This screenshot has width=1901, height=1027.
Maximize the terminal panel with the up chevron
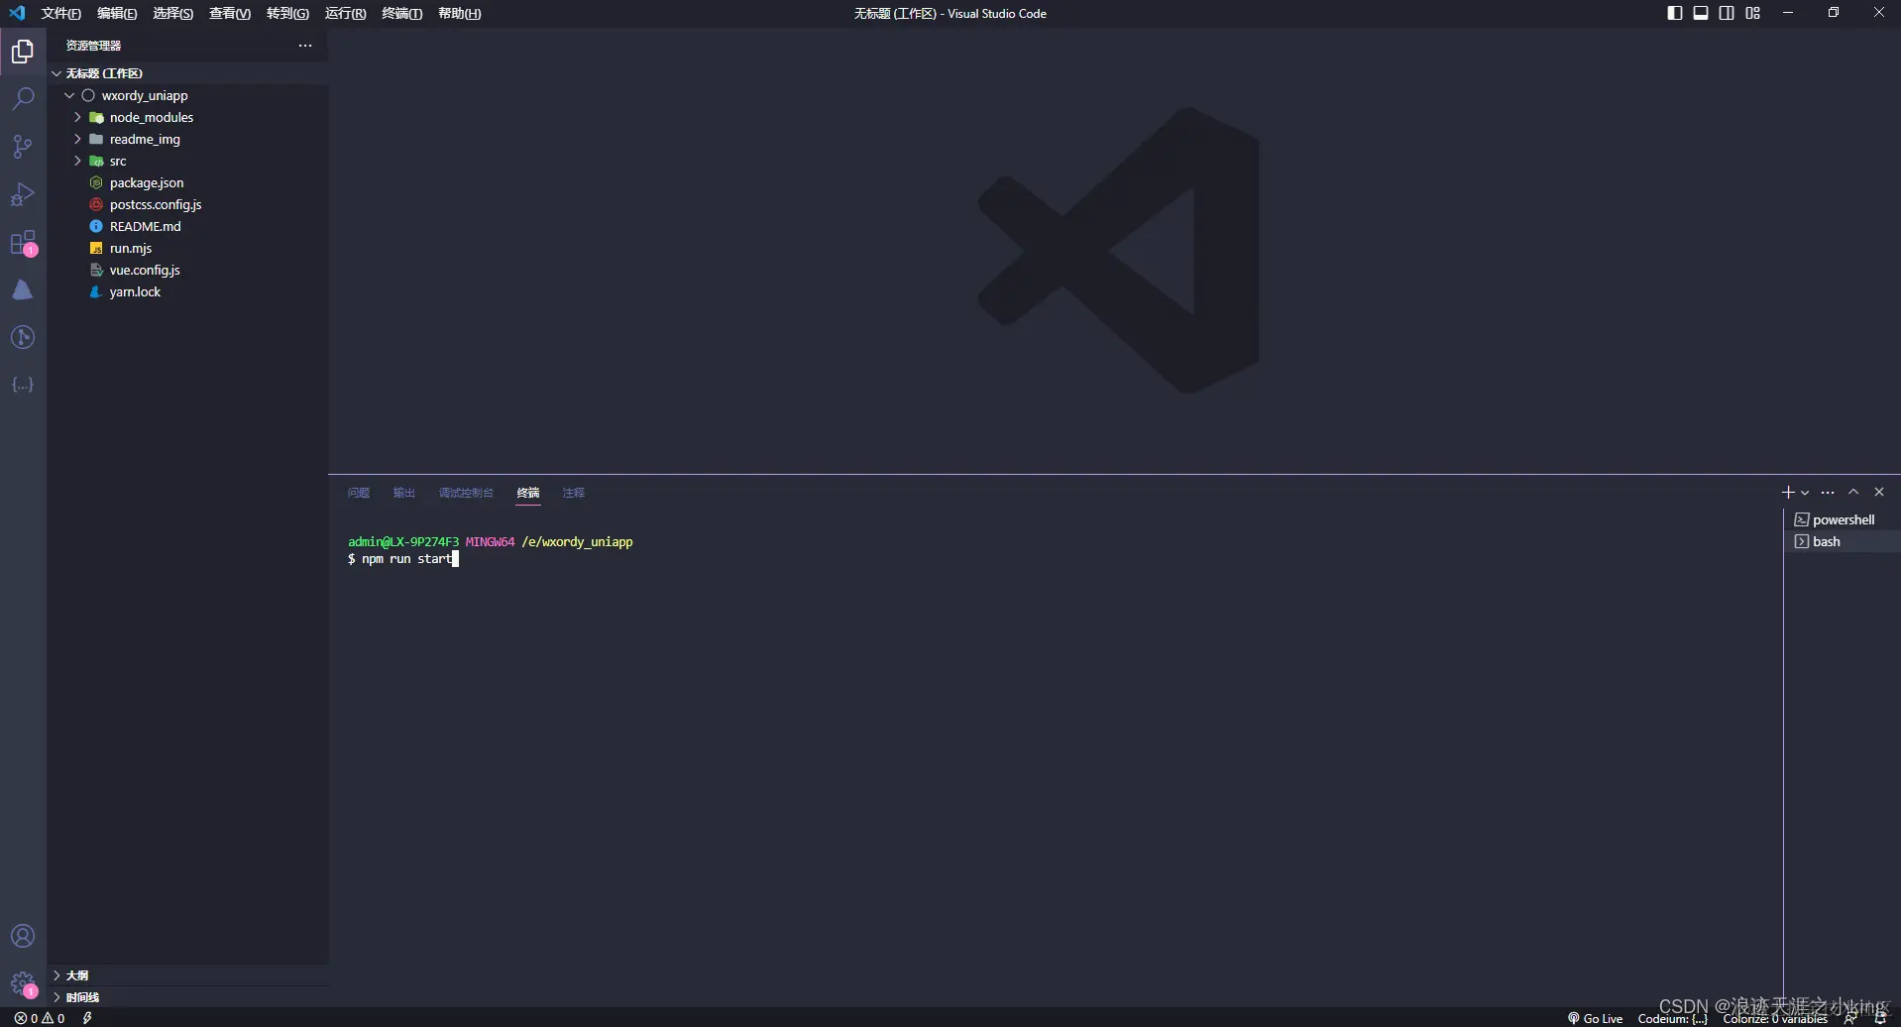(1853, 493)
